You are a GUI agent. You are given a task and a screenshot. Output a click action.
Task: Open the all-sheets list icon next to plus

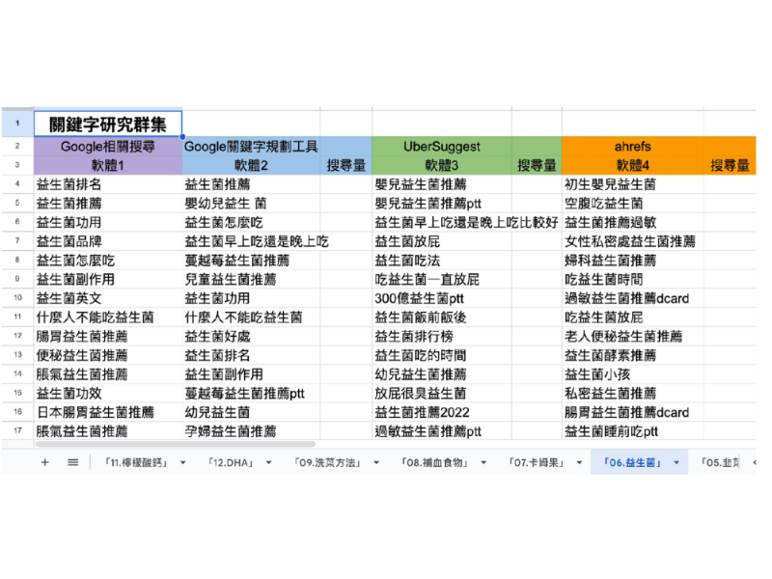coord(72,462)
